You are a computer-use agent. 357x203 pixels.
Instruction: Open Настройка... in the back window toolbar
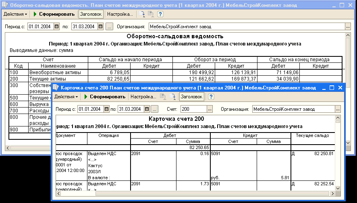coord(120,14)
